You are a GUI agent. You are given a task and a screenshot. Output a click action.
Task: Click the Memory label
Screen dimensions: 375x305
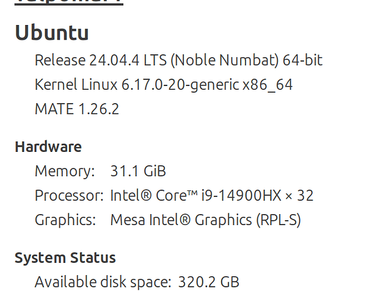pos(65,171)
